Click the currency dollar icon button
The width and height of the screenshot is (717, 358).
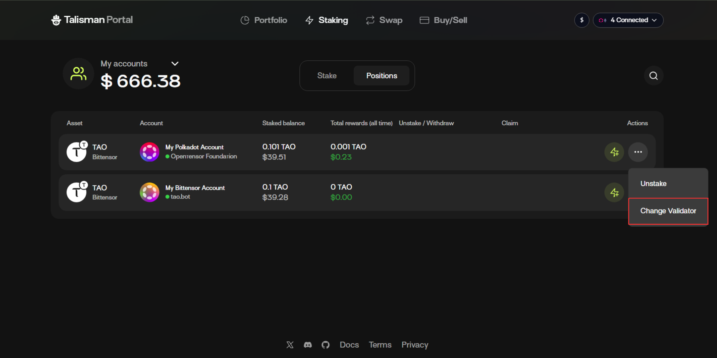click(x=582, y=20)
